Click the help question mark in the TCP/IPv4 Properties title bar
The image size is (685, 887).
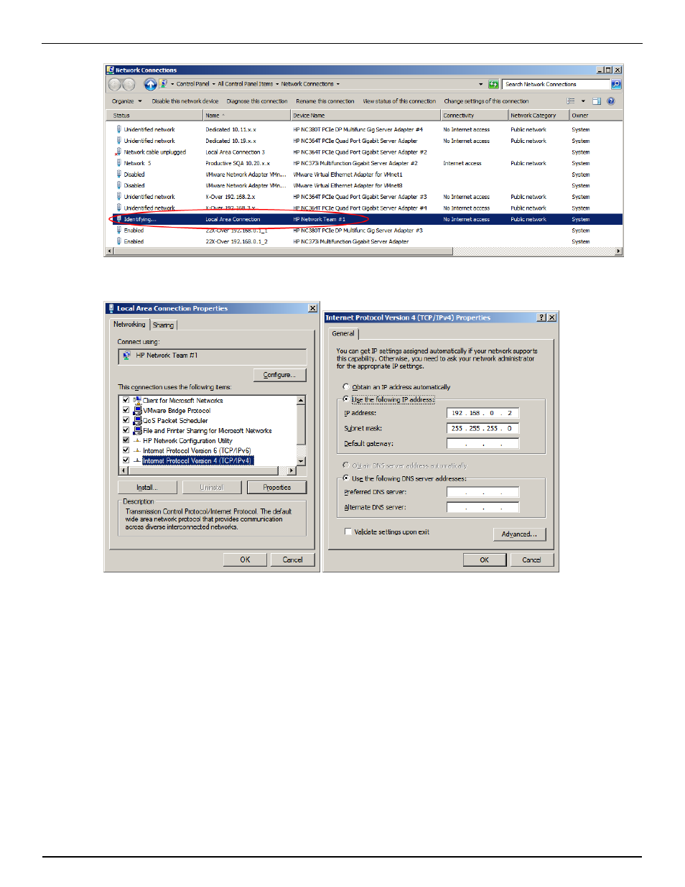pyautogui.click(x=541, y=317)
